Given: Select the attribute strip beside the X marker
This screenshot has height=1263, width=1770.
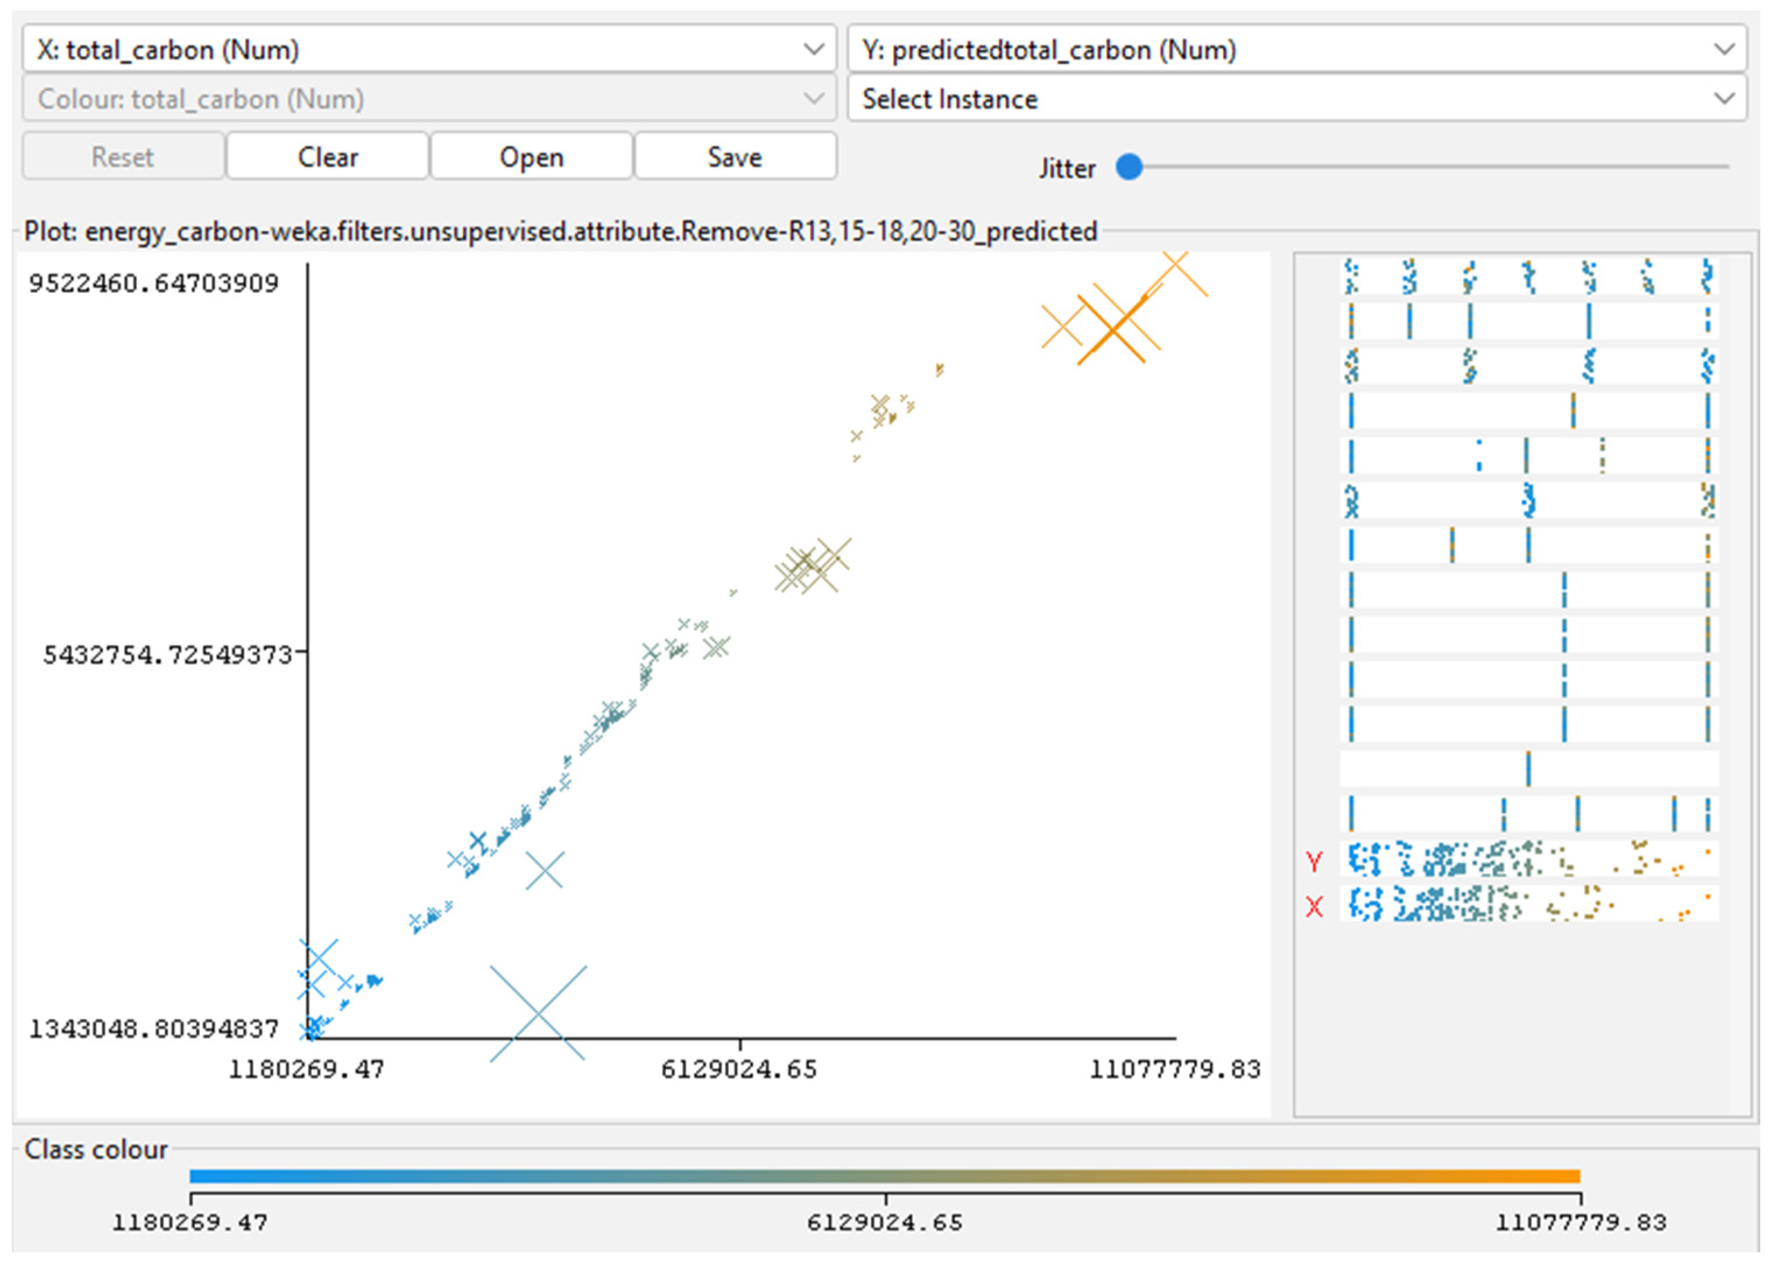Looking at the screenshot, I should click(x=1529, y=904).
